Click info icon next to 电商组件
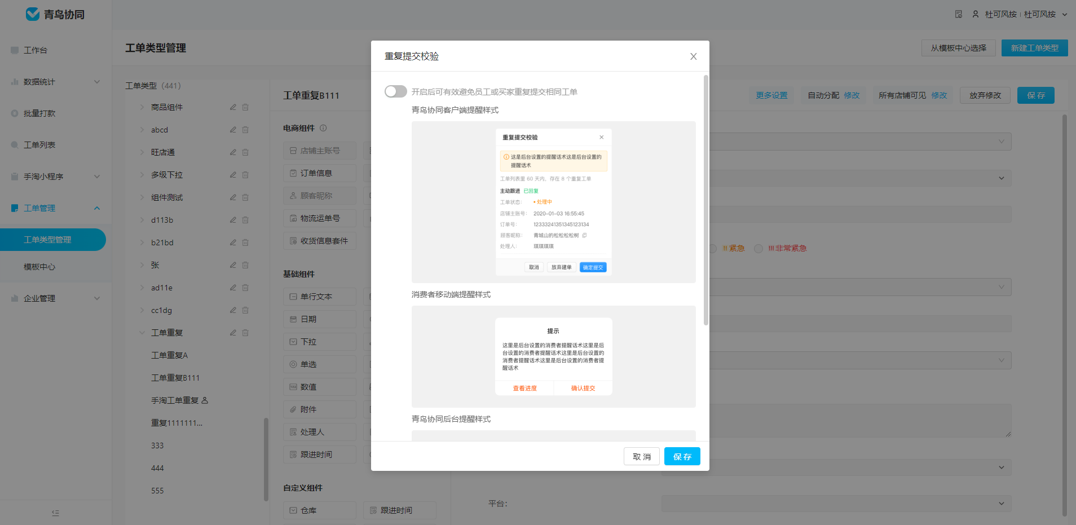Screen dimensions: 1076x525 pyautogui.click(x=323, y=128)
